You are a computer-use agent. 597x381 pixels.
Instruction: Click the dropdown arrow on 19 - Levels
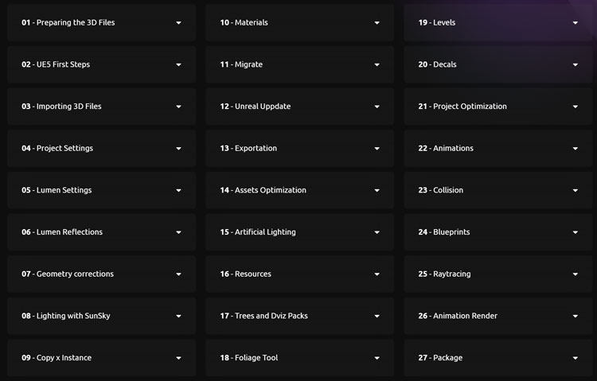point(575,23)
